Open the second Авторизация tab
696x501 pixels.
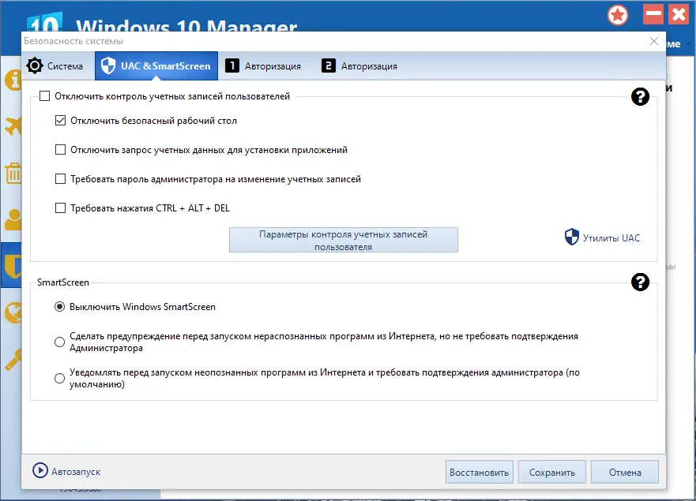359,66
